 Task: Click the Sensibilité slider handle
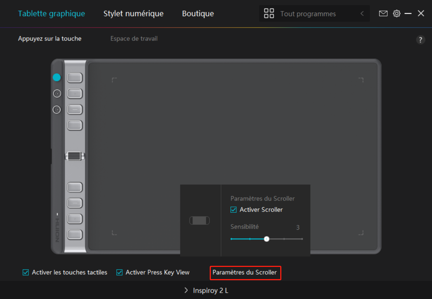267,239
